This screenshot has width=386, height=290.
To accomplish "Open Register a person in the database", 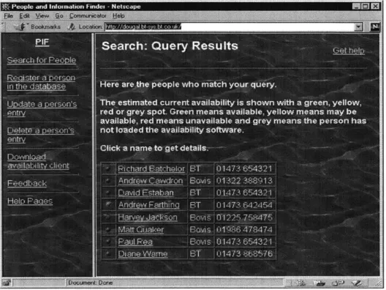I will tap(41, 82).
